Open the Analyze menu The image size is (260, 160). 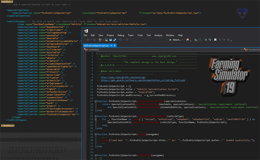coord(158,35)
